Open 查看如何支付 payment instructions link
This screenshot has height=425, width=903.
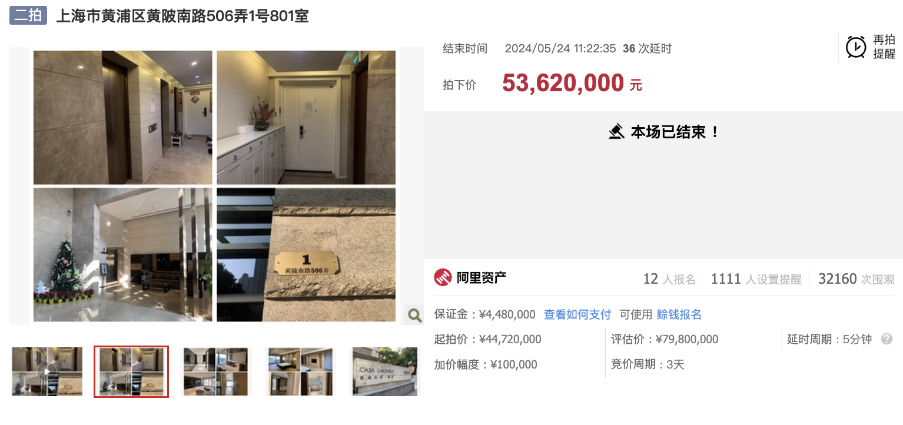[577, 314]
